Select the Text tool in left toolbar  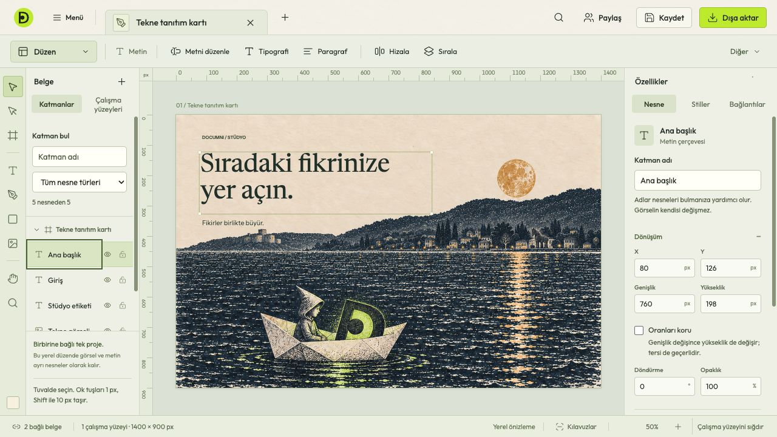[x=13, y=171]
